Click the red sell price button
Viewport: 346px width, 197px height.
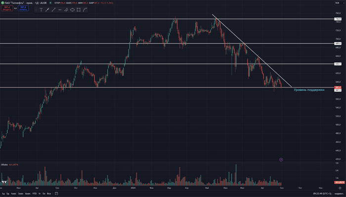7,8
